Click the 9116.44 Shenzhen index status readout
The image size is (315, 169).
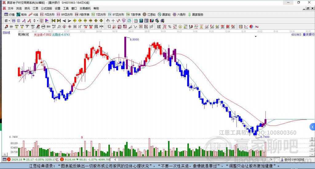pos(85,159)
